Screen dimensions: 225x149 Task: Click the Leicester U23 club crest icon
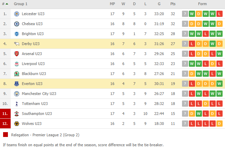17,14
